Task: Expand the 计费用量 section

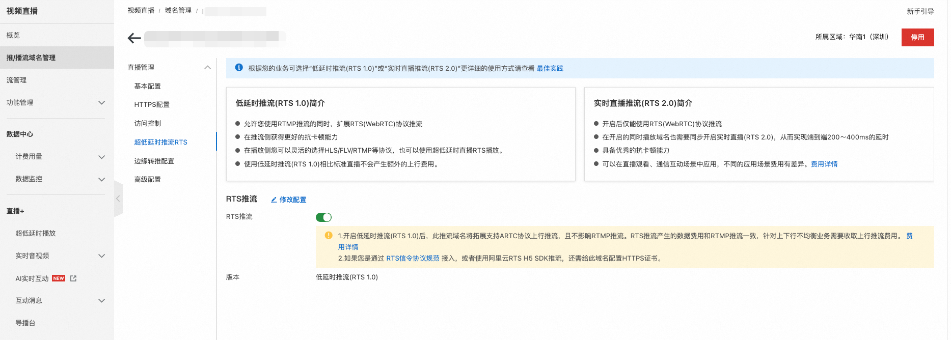Action: click(x=101, y=157)
